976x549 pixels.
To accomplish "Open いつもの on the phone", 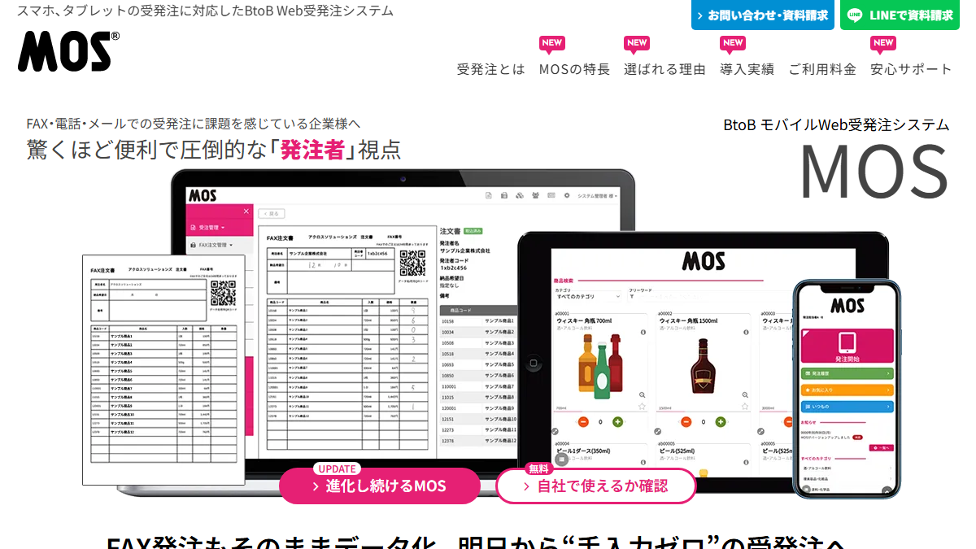I will pyautogui.click(x=847, y=406).
